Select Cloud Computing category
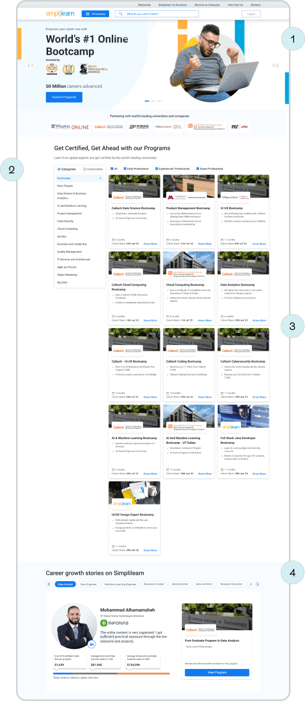Viewport: 305px width, 701px height. pos(67,228)
